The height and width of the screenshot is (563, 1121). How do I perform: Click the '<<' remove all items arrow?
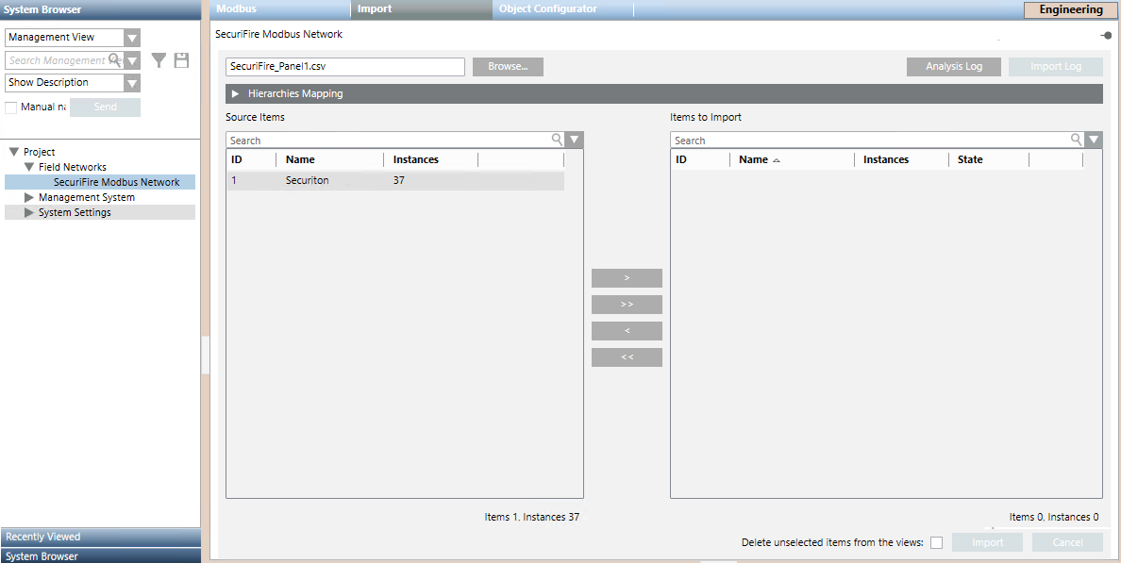(627, 356)
